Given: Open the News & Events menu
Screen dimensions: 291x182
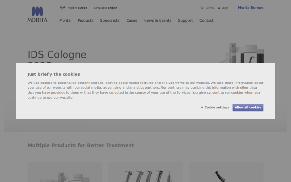Looking at the screenshot, I should (x=158, y=20).
